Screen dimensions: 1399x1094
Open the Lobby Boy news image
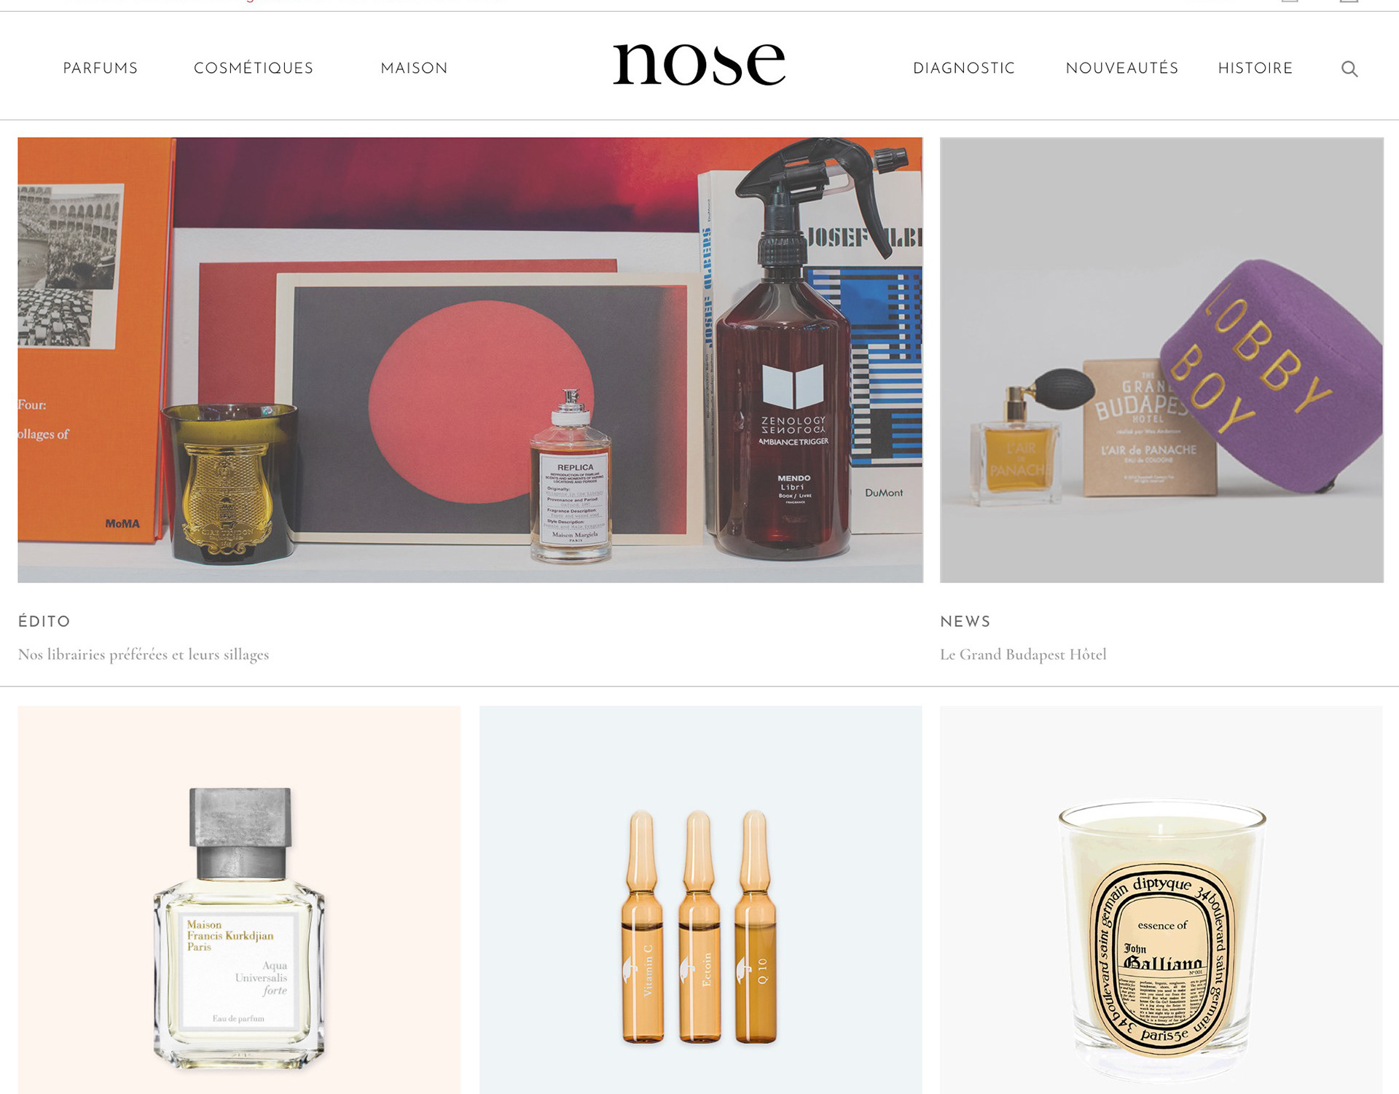(1161, 360)
